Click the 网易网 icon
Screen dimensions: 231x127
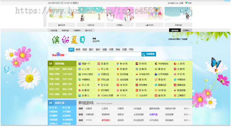pyautogui.click(x=118, y=69)
